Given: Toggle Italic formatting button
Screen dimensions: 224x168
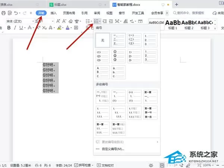Looking at the screenshot, I should pyautogui.click(x=15, y=28).
